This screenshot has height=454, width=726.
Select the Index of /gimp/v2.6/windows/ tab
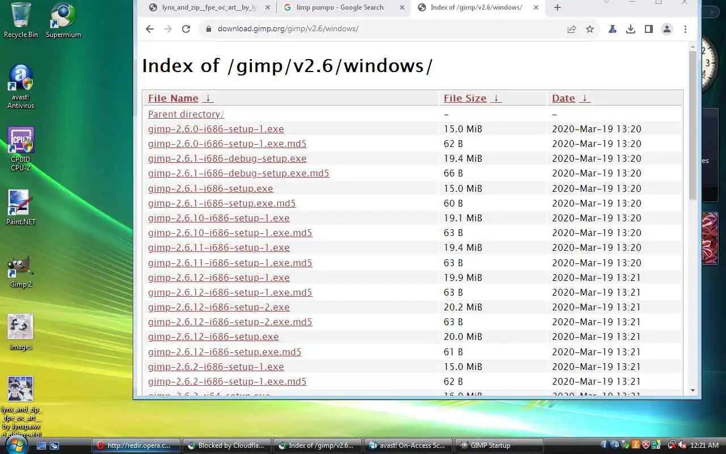(478, 7)
